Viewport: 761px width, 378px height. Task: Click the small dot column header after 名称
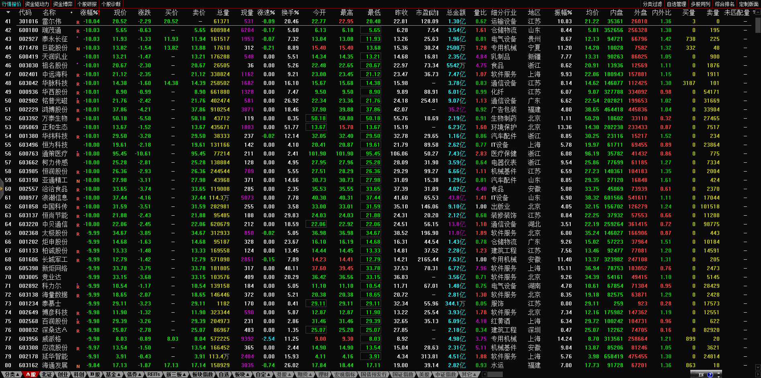tap(71, 12)
